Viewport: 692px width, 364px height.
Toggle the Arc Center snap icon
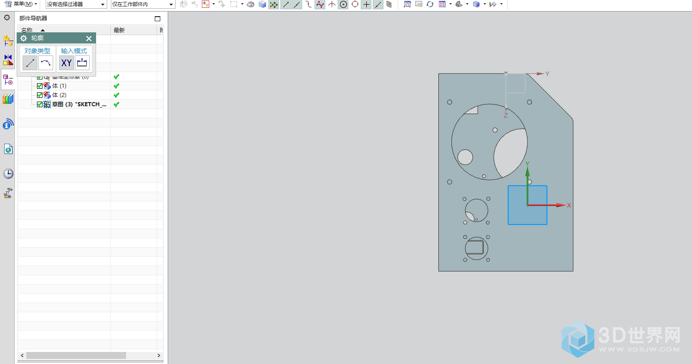click(343, 4)
